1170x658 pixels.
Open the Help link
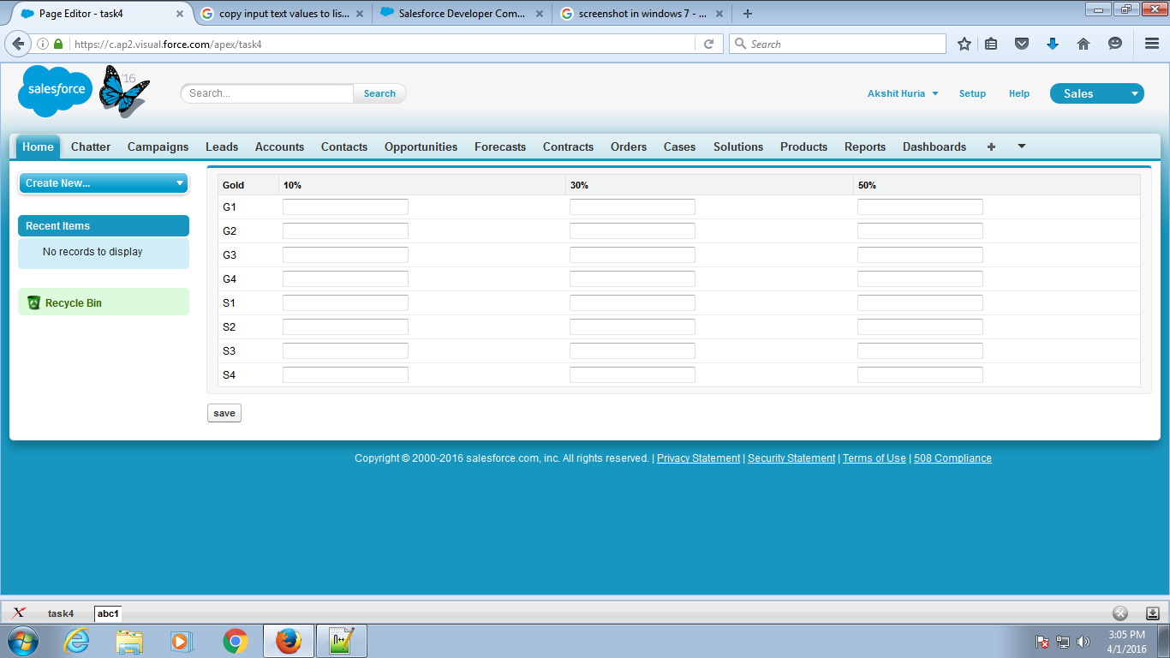(1019, 93)
